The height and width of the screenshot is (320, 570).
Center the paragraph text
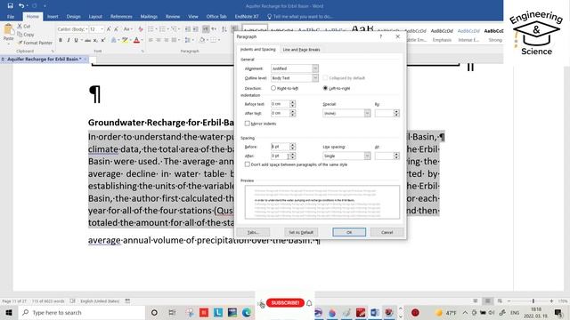(159, 40)
